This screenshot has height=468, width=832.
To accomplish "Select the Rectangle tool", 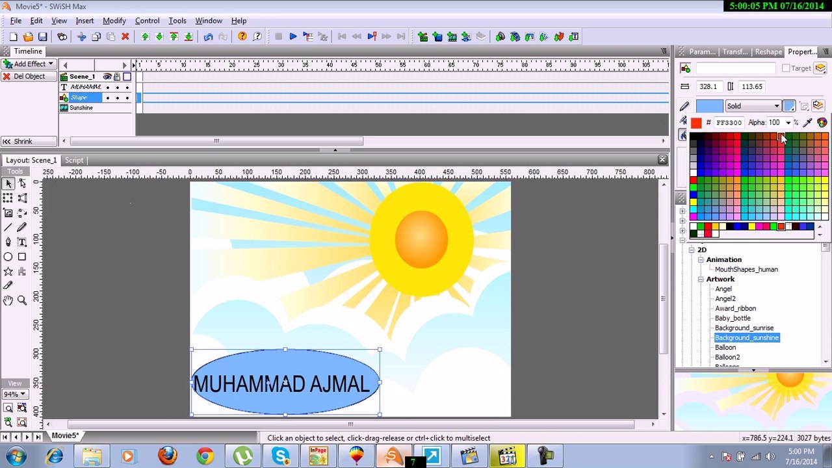I will coord(22,257).
